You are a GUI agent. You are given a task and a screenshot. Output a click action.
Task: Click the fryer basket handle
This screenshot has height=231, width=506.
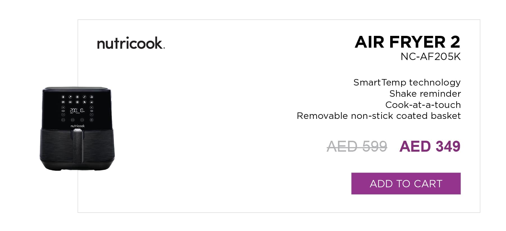click(78, 146)
